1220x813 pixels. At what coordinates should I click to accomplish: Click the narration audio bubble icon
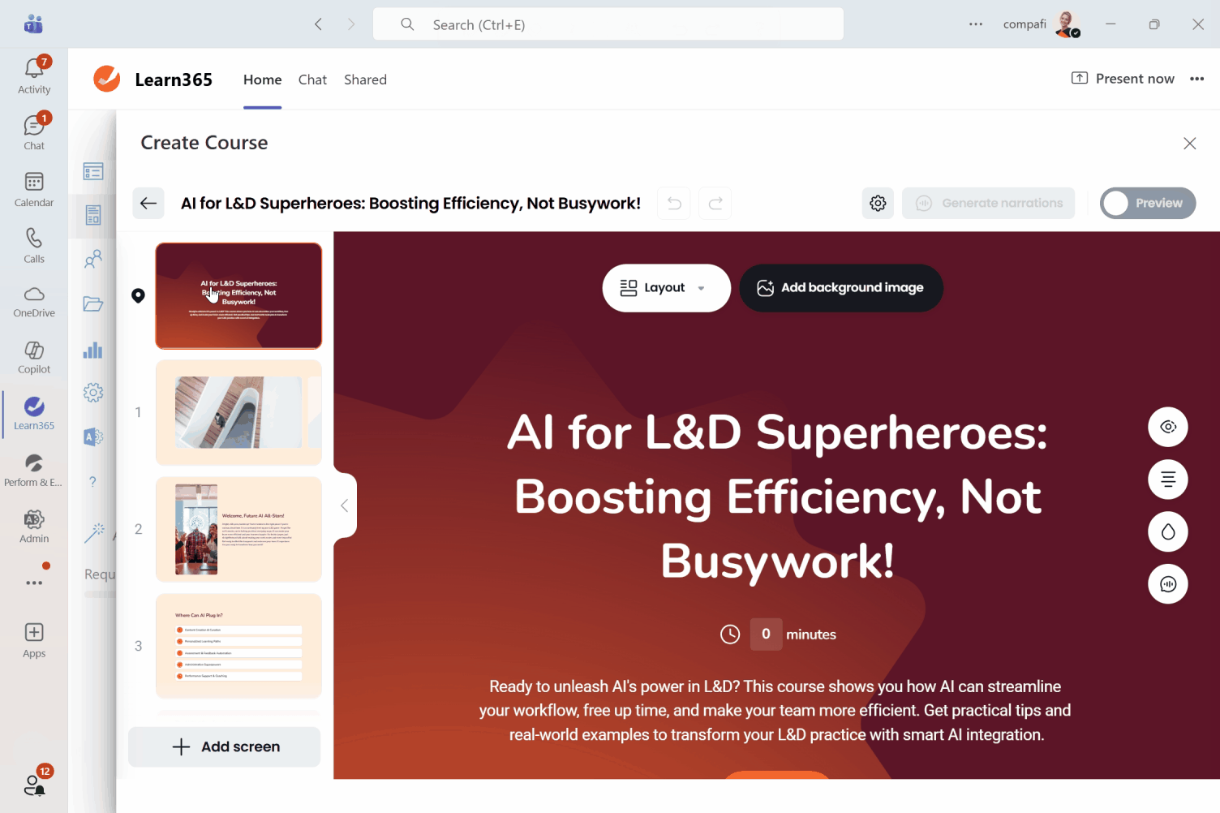click(1167, 584)
